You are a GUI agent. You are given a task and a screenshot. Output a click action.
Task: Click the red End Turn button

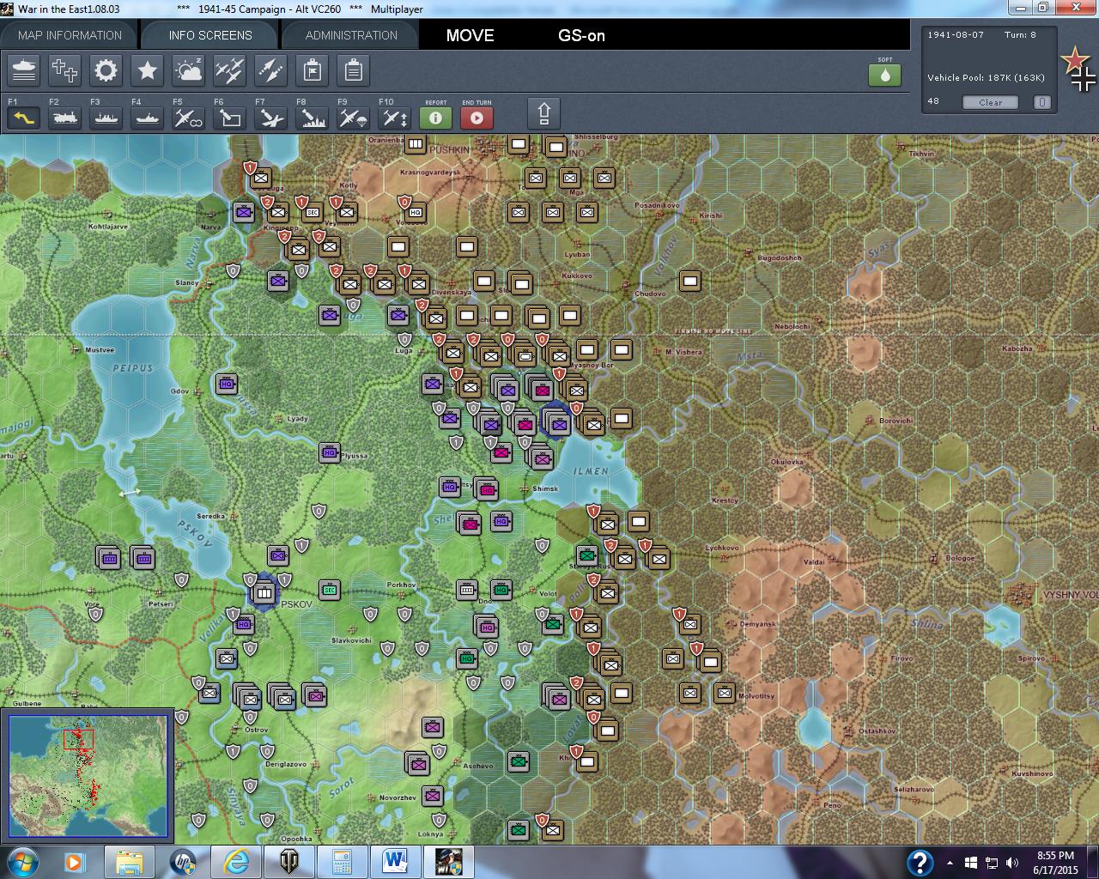pyautogui.click(x=477, y=118)
